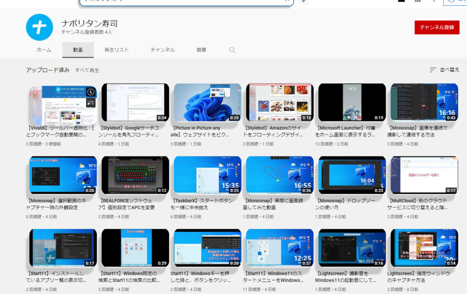
Task: Open the Start11 0:37 start menu thumbnail
Action: 280,248
